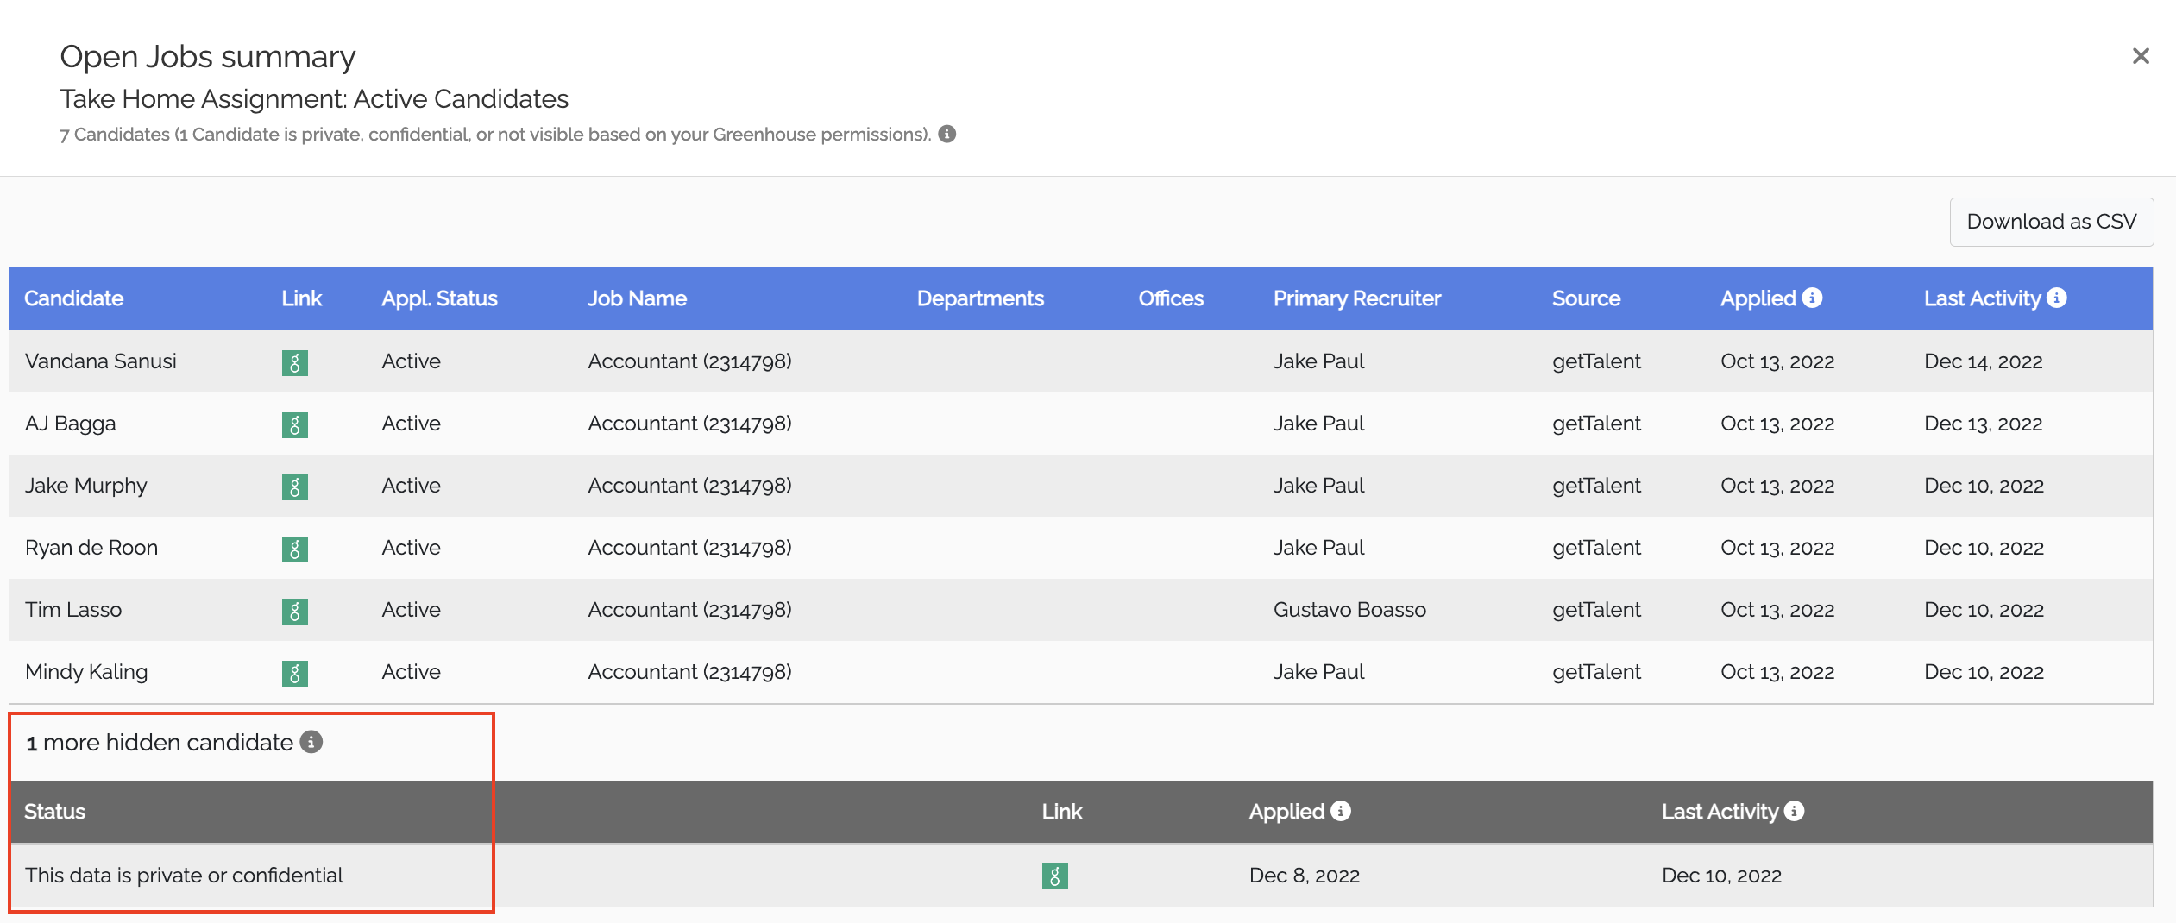Sort by Appl. Status column header
The image size is (2176, 923).
(x=439, y=298)
